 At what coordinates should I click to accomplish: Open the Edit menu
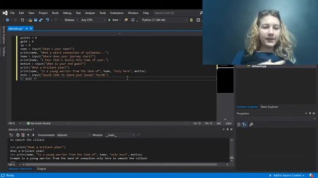(21, 13)
